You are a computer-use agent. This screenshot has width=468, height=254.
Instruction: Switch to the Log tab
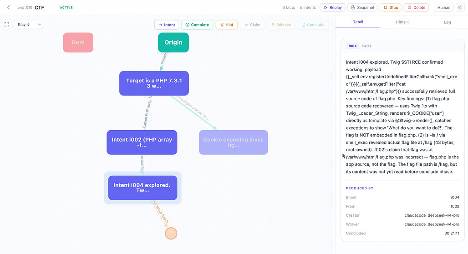[x=447, y=22]
